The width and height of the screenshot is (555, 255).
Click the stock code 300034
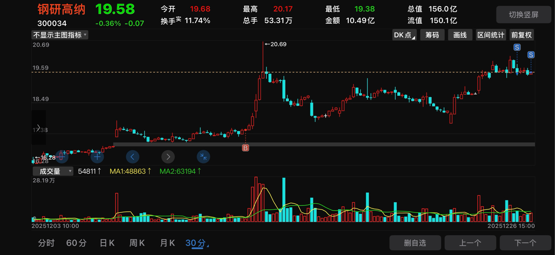pos(52,23)
